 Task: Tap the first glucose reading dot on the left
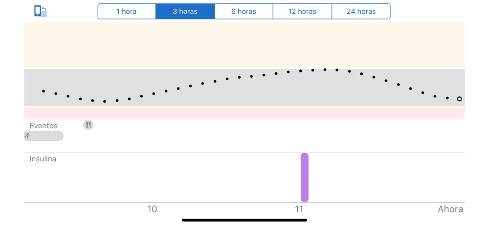[44, 91]
